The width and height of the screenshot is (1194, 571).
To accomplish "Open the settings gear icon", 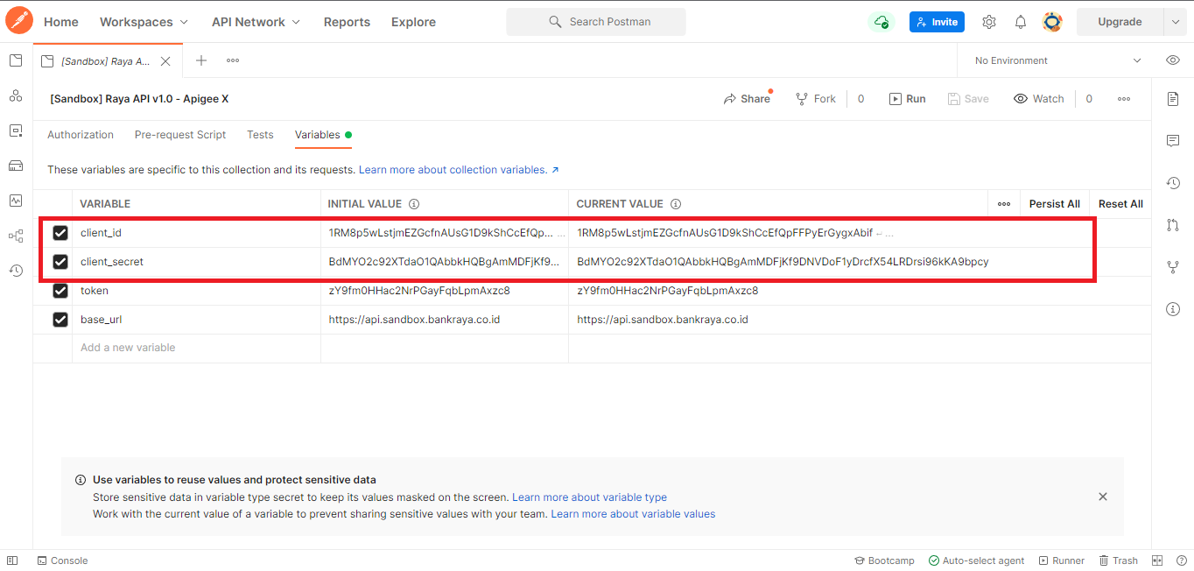I will point(989,22).
